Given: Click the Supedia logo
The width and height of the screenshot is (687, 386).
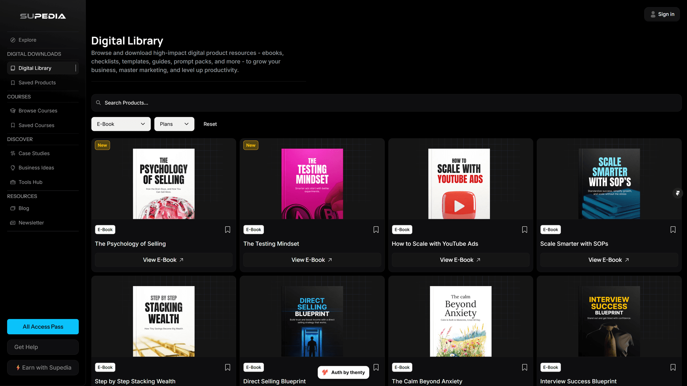Looking at the screenshot, I should 43,15.
